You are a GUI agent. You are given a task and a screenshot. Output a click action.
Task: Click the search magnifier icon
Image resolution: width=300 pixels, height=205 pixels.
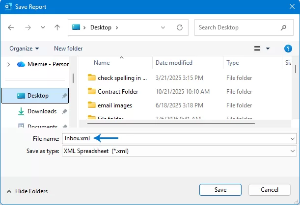283,27
